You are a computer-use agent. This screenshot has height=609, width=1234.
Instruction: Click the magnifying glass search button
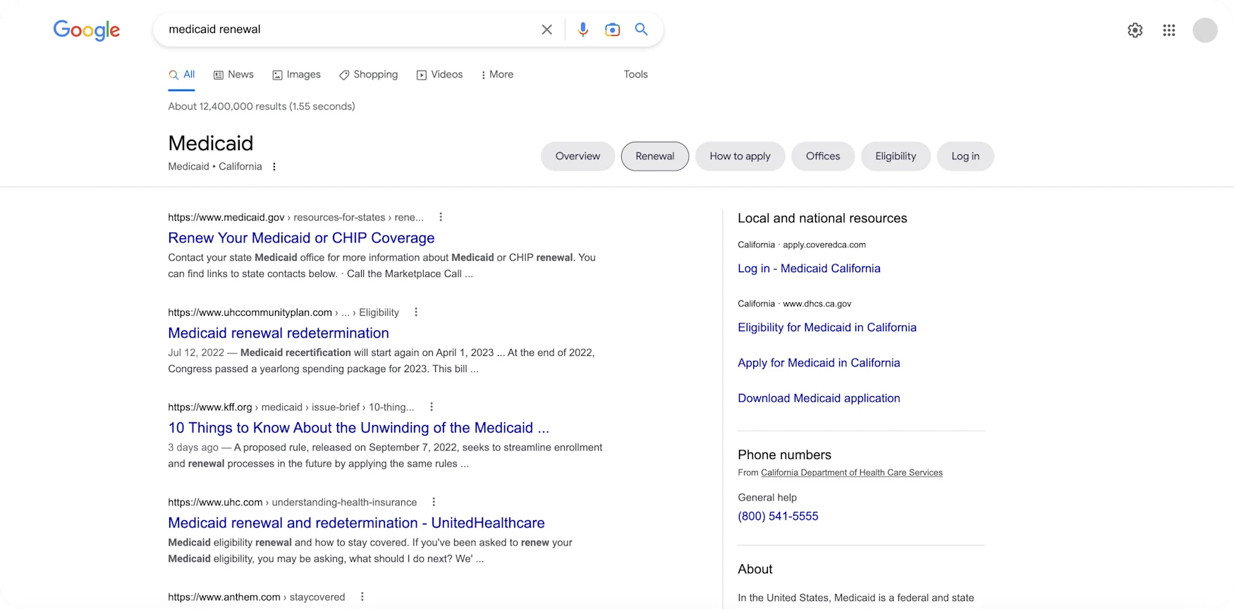641,30
